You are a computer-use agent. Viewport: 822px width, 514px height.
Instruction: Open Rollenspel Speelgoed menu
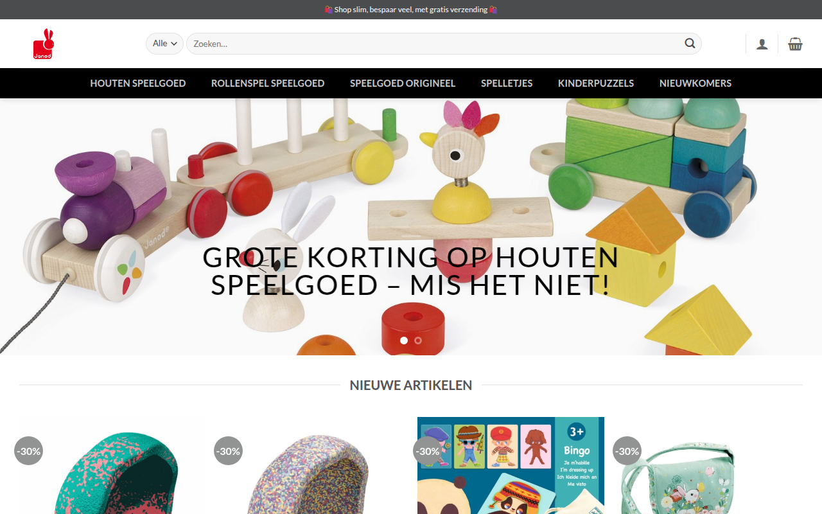pos(268,83)
